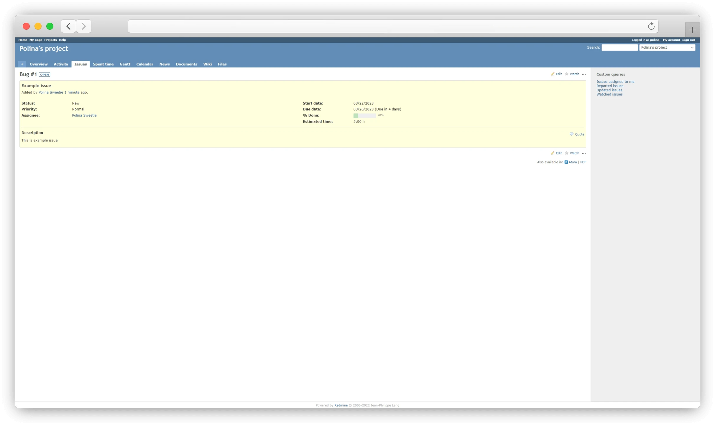Screen dimensions: 715x423
Task: Switch to the Gantt tab
Action: (125, 64)
